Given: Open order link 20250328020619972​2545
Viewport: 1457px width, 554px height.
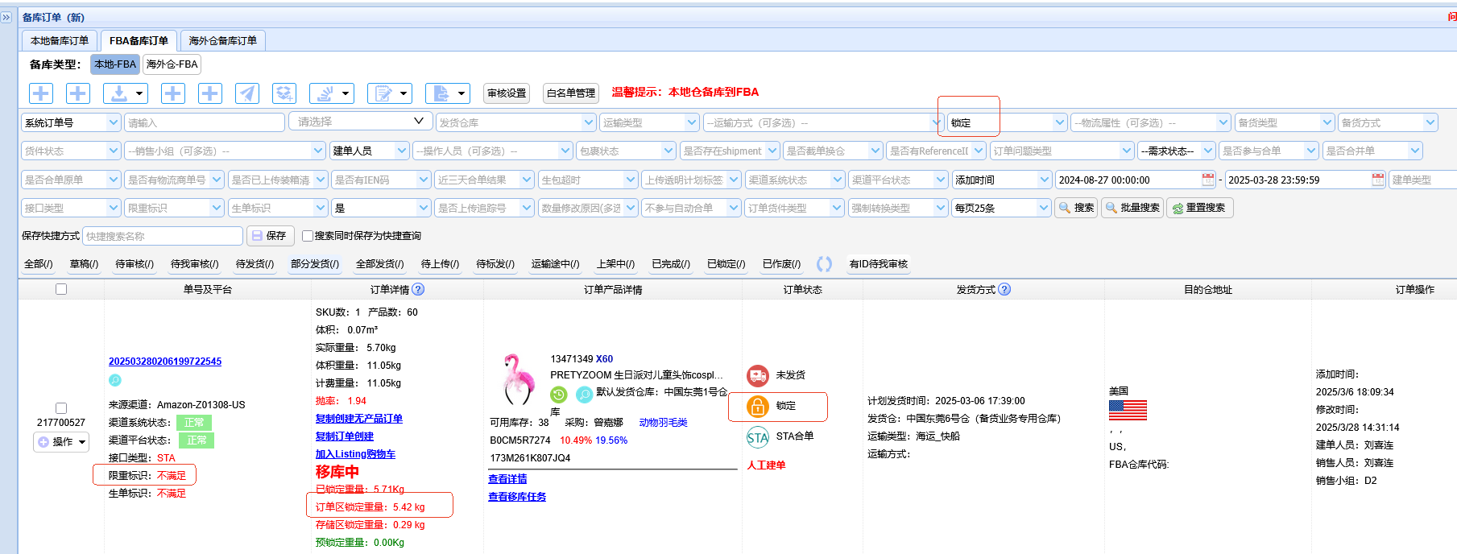Looking at the screenshot, I should pyautogui.click(x=165, y=362).
